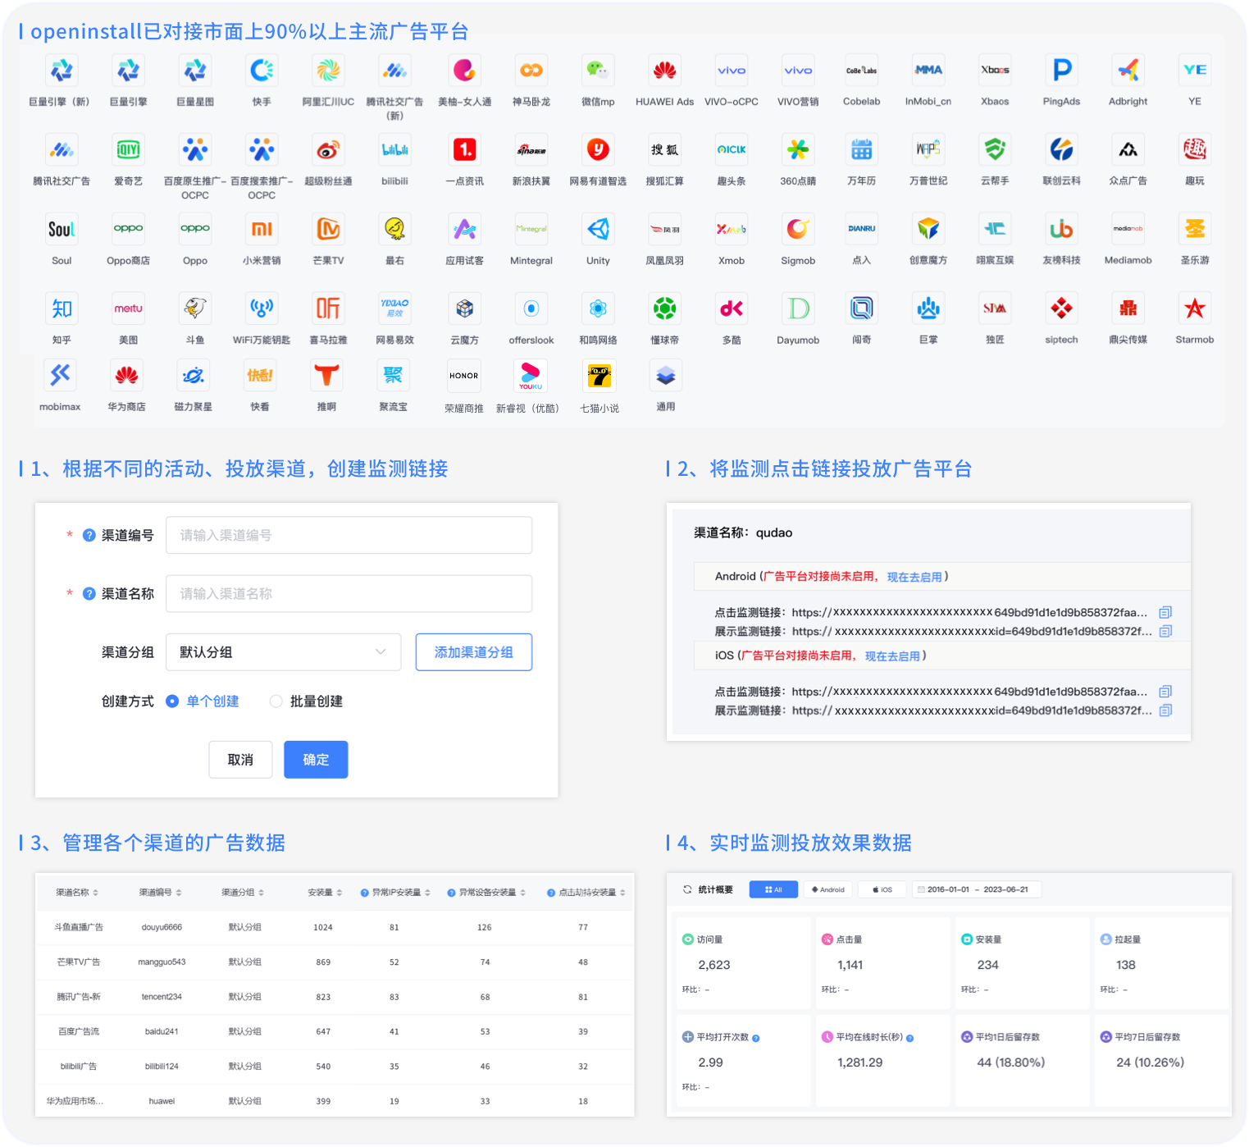Screen dimensions: 1249x1147
Task: Click the 新睿视 (优酷) icon
Action: [531, 376]
